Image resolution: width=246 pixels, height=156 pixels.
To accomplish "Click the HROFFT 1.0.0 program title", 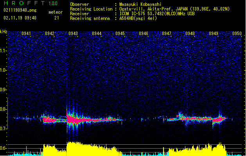I will point(31,3).
